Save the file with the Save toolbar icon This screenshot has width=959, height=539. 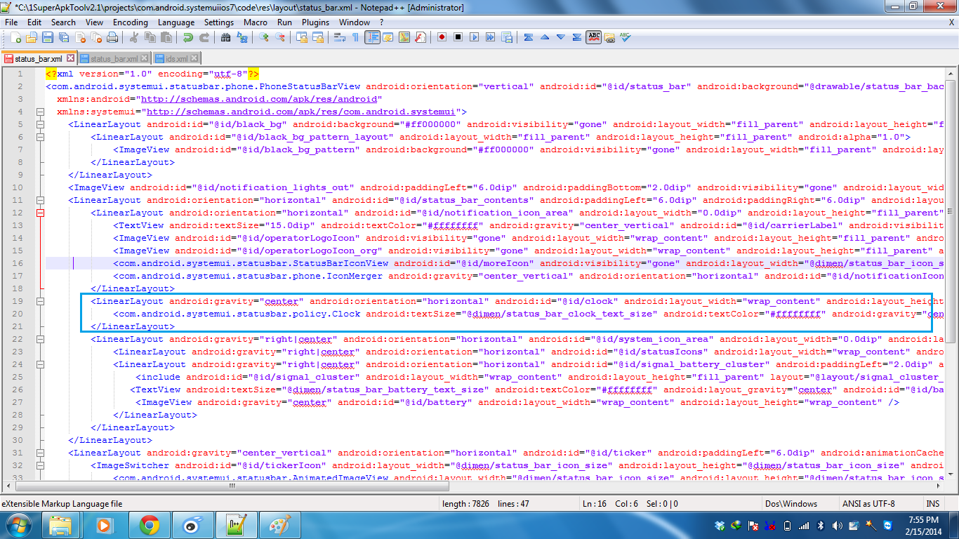pos(48,37)
